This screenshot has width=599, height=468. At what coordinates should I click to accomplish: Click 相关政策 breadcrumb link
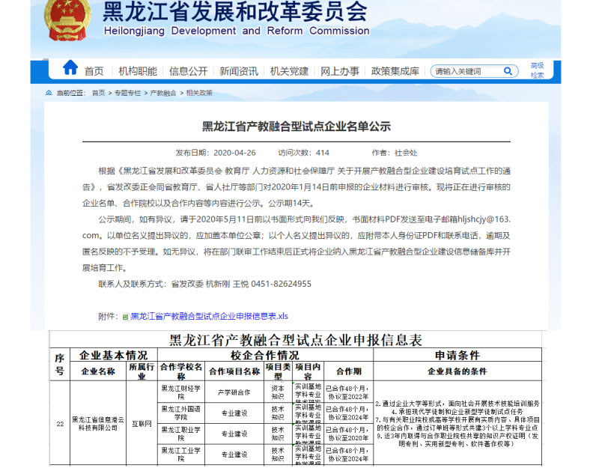tap(199, 93)
